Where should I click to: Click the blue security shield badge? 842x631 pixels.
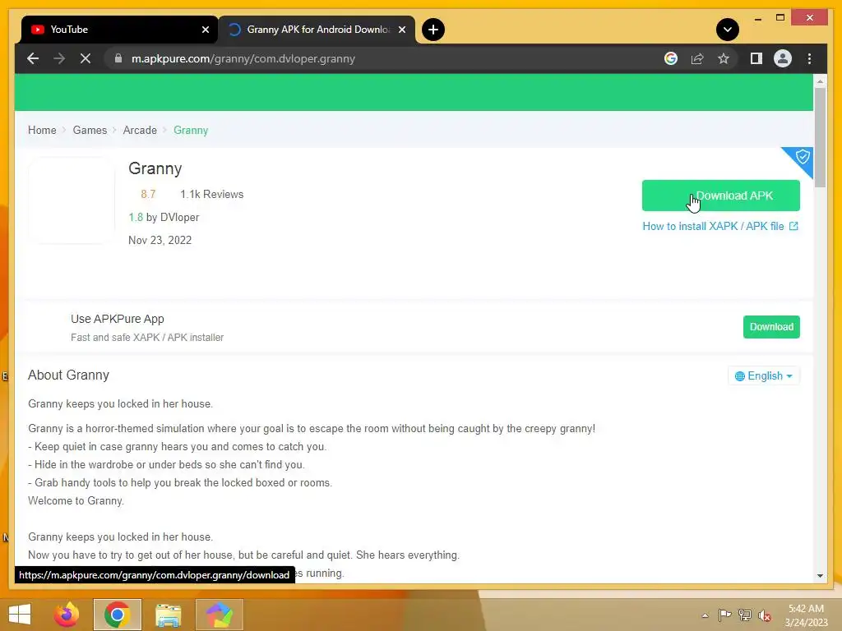pyautogui.click(x=801, y=158)
